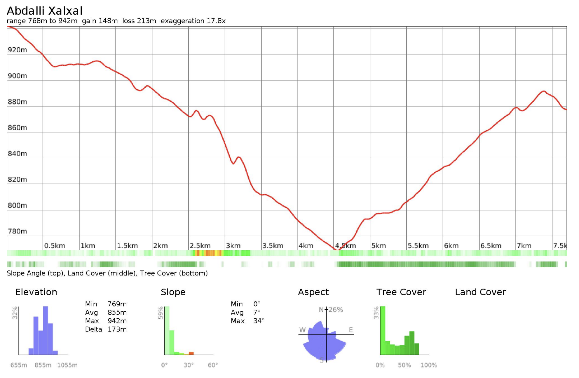Click the 1.5km distance label
The width and height of the screenshot is (579, 378).
click(128, 246)
